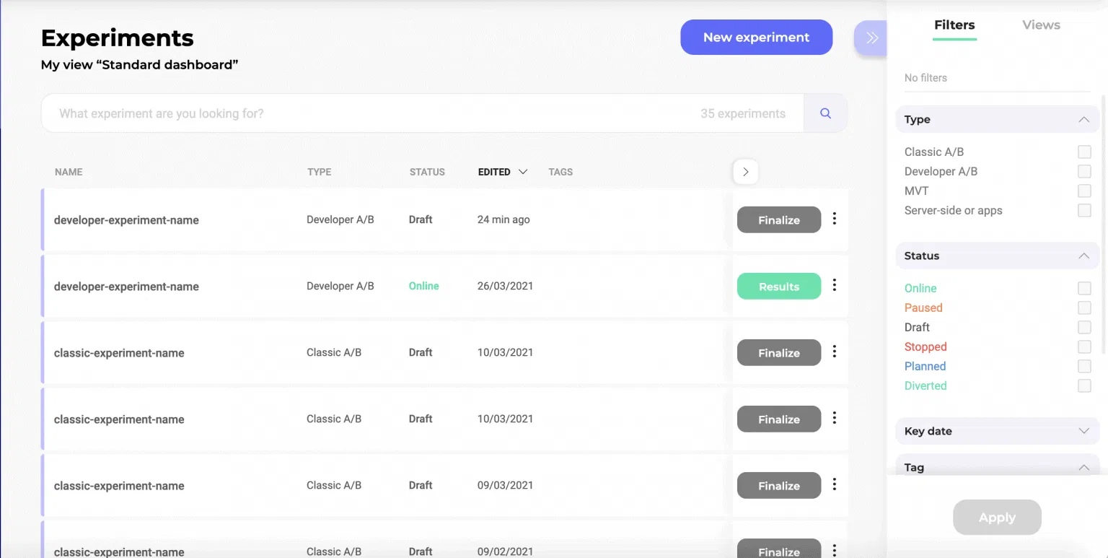This screenshot has height=558, width=1108.
Task: Focus the experiment search field
Action: coord(422,113)
